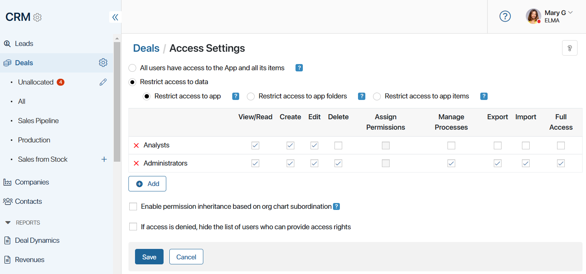Image resolution: width=586 pixels, height=274 pixels.
Task: Go back via Deals breadcrumb link
Action: (x=146, y=48)
